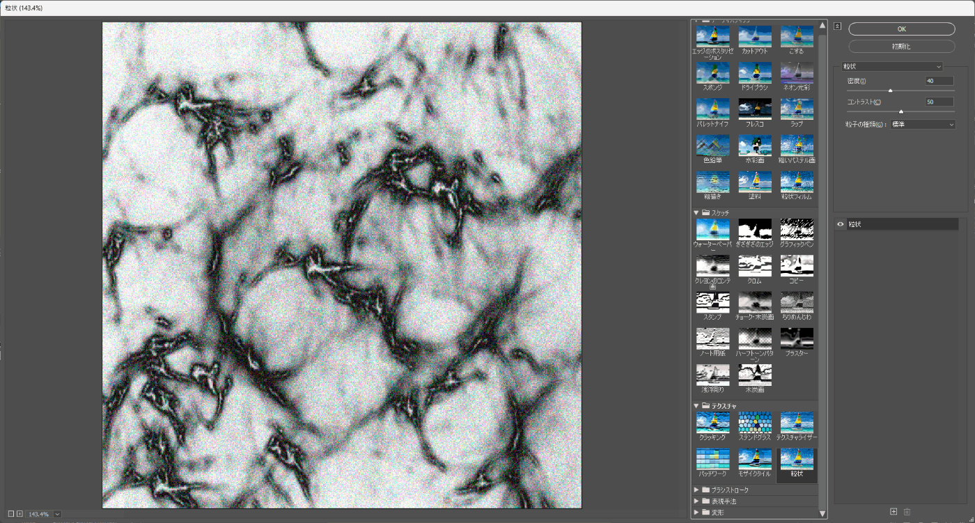Expand the 表現手法 folder

[x=696, y=501]
